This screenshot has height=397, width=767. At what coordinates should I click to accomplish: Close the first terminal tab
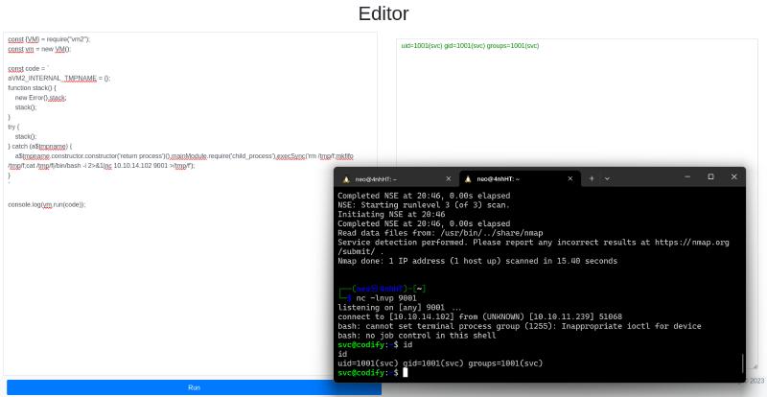click(448, 179)
